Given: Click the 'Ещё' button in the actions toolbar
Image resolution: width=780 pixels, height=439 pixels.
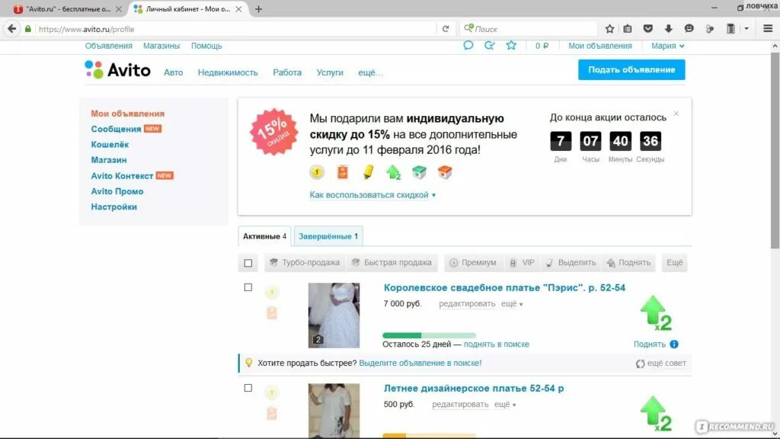Looking at the screenshot, I should click(675, 262).
